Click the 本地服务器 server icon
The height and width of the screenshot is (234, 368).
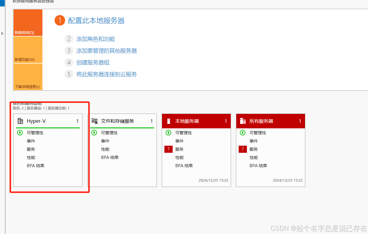pos(169,121)
